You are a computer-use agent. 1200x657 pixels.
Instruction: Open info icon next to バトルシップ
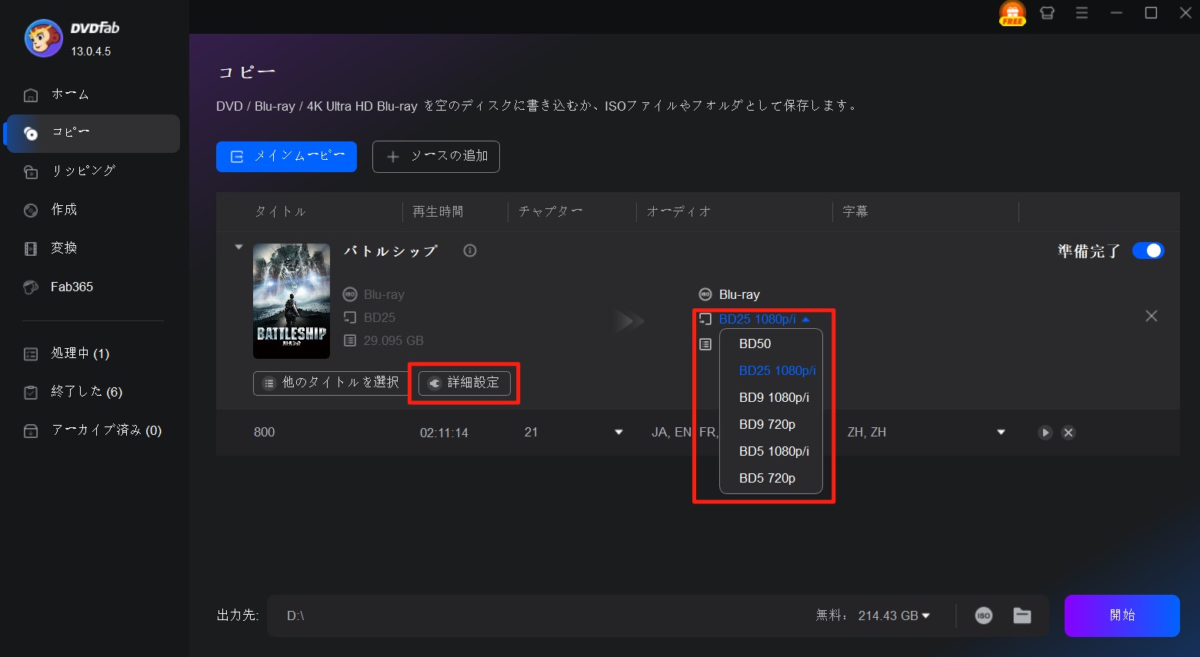[470, 251]
